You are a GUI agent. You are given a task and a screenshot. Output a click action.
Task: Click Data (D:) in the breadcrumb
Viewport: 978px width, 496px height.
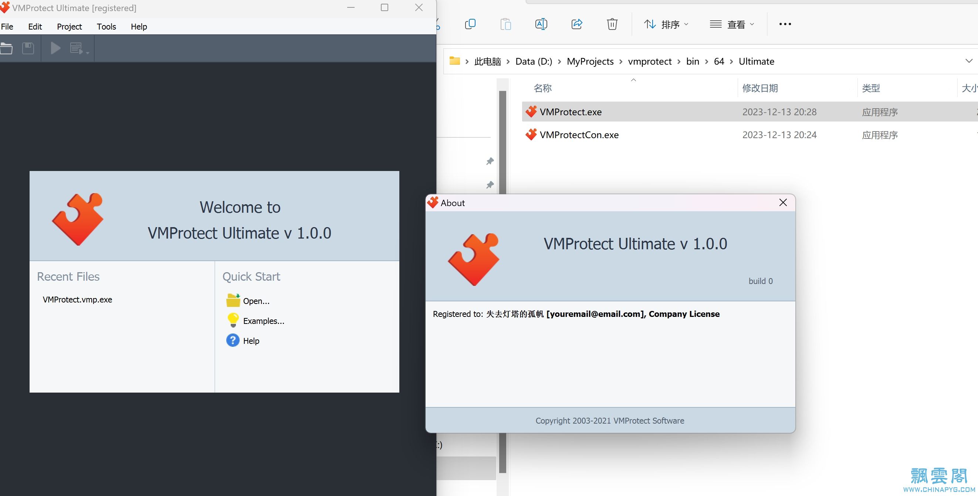[x=534, y=61]
